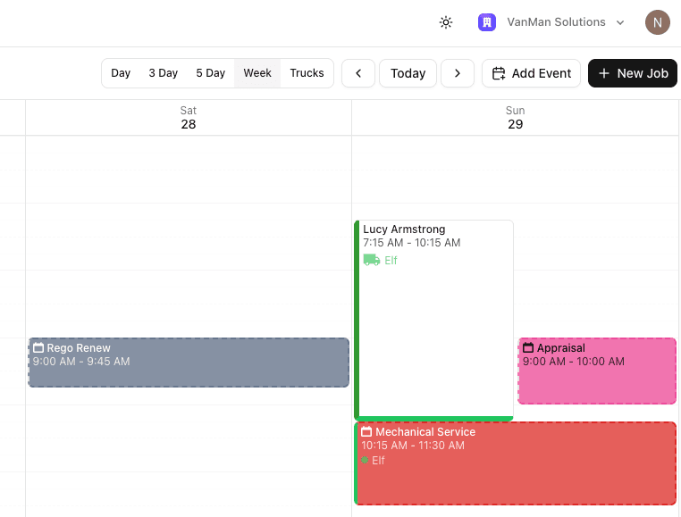This screenshot has height=517, width=681.
Task: Switch to Day view
Action: click(121, 73)
